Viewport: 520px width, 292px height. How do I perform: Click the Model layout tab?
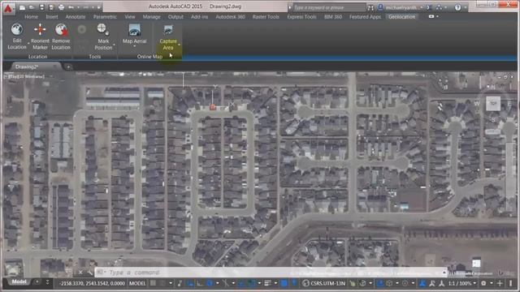[x=19, y=282]
